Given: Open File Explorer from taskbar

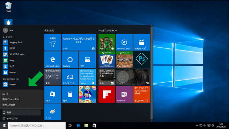Looking at the screenshot, I should point(86,126).
